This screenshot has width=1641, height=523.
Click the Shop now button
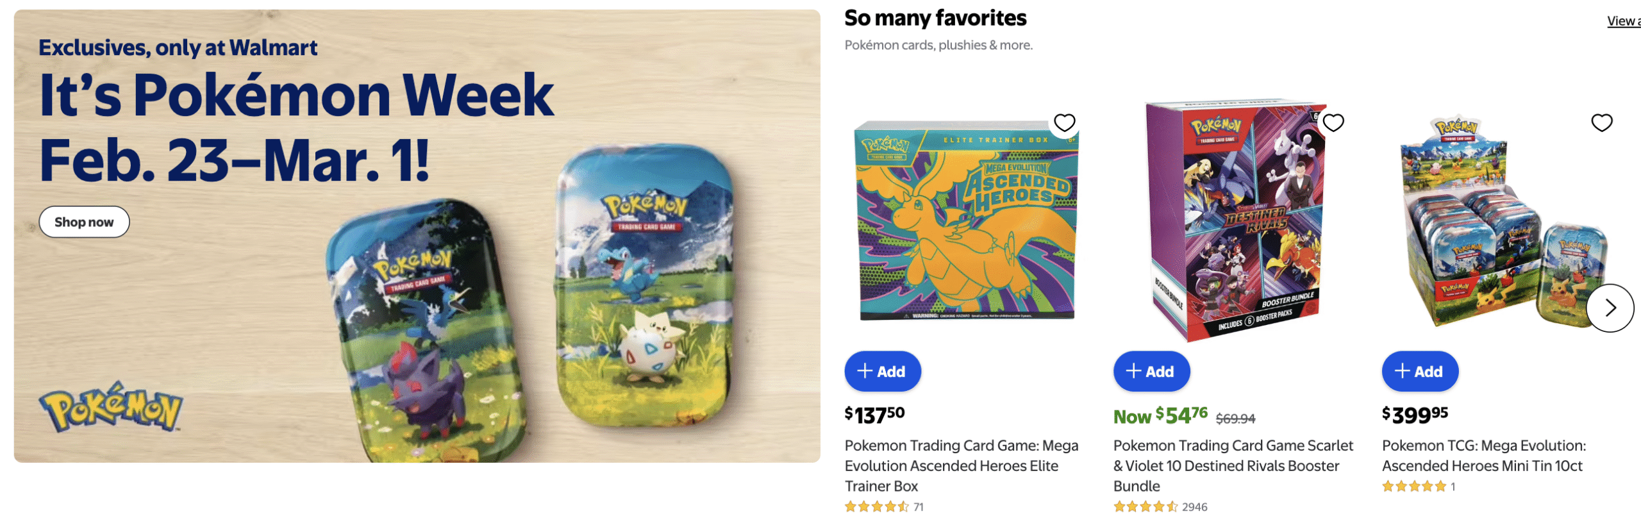(x=84, y=222)
